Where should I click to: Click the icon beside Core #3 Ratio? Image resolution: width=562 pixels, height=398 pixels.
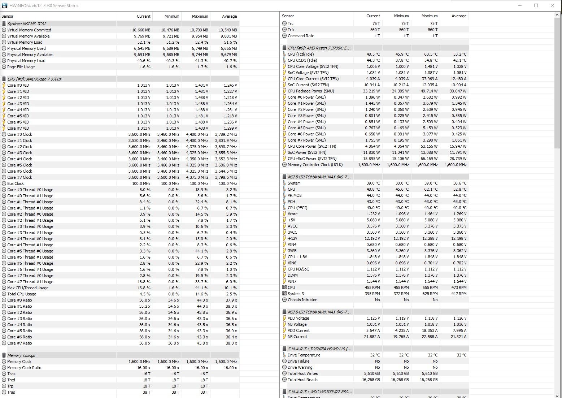click(4, 319)
